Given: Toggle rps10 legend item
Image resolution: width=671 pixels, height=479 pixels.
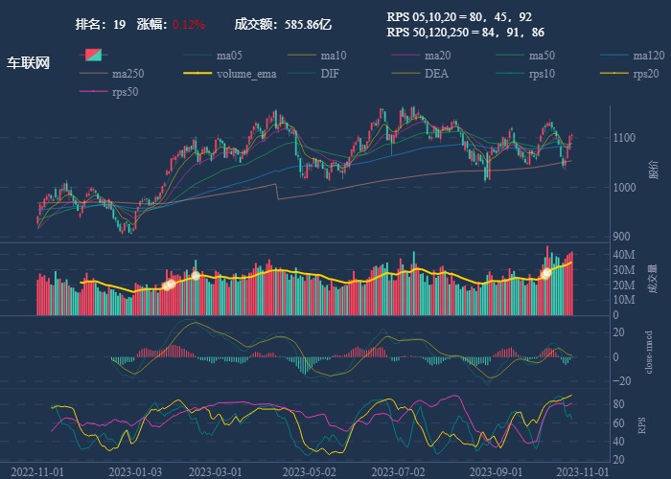Looking at the screenshot, I should click(529, 74).
